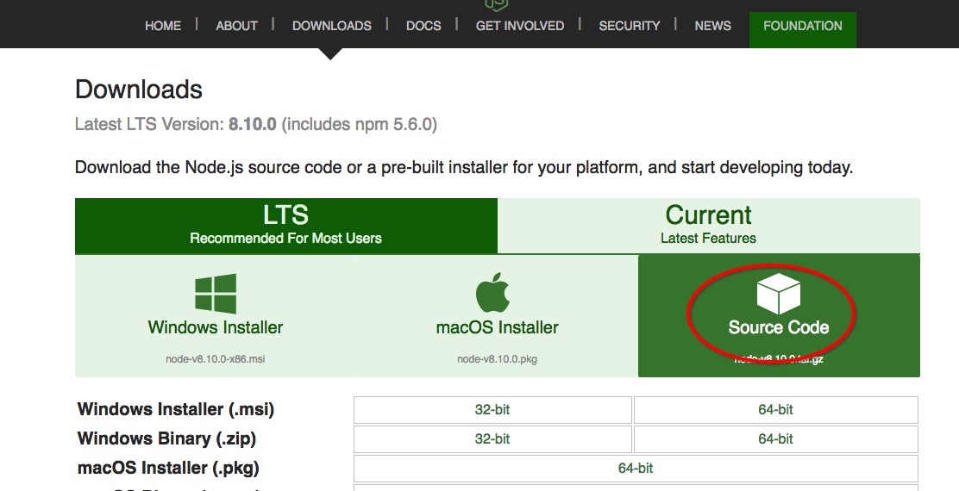Image resolution: width=959 pixels, height=491 pixels.
Task: Click the Windows logo icon
Action: tap(216, 294)
